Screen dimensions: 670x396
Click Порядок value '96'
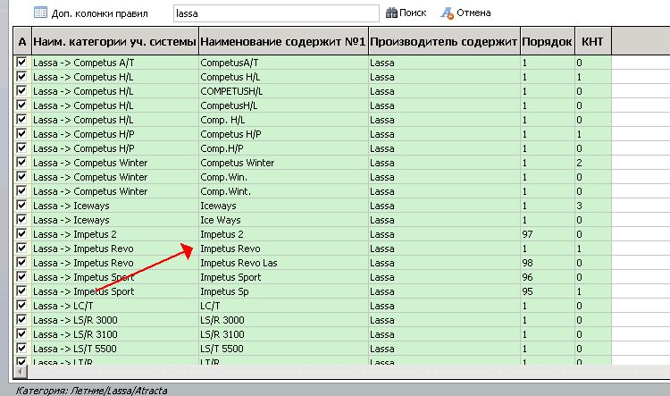click(x=527, y=277)
